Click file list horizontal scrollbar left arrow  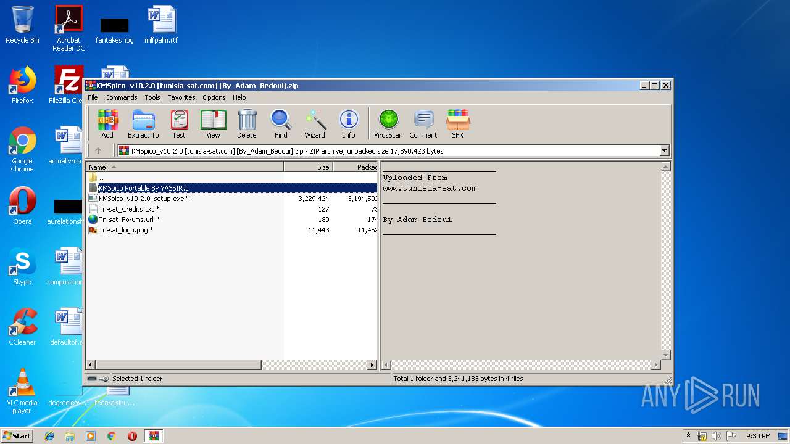pyautogui.click(x=91, y=365)
